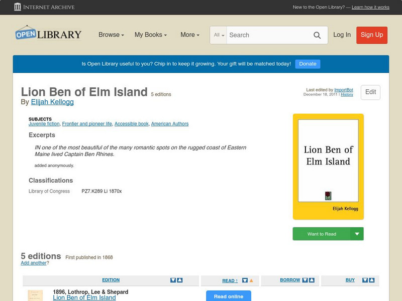The height and width of the screenshot is (301, 402).
Task: Open the "All" search scope dropdown
Action: pos(219,35)
